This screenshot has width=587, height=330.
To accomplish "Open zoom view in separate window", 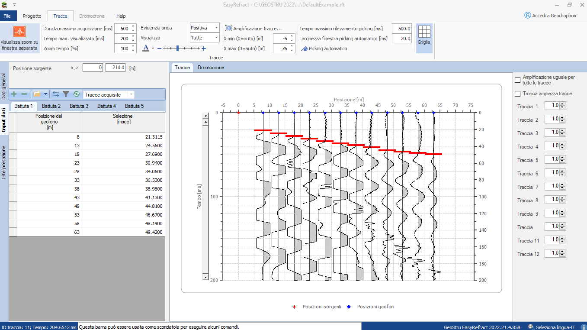I will pos(19,38).
